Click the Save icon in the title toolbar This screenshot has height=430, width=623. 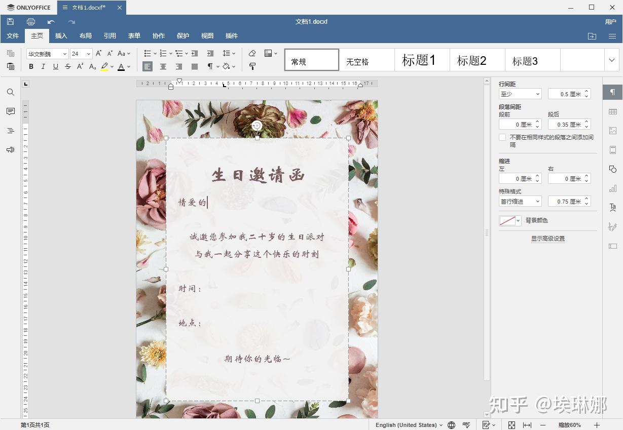[x=10, y=22]
